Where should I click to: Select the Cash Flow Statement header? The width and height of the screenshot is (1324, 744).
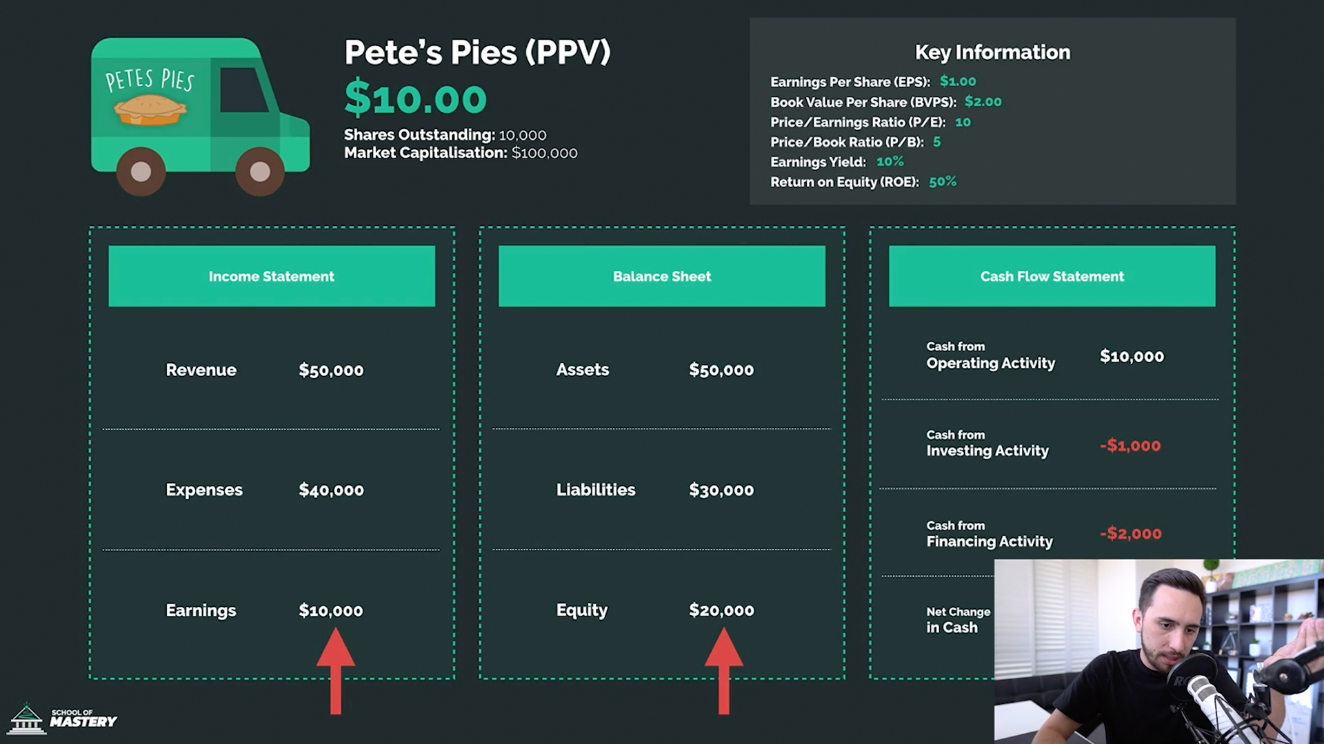coord(1052,276)
